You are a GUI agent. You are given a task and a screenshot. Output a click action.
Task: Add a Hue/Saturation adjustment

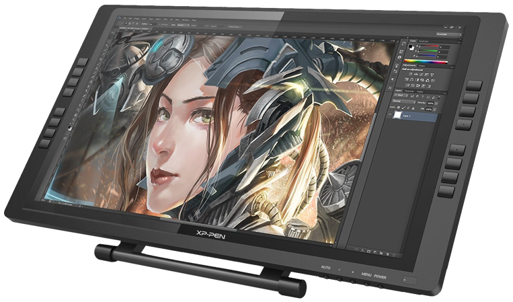[406, 79]
